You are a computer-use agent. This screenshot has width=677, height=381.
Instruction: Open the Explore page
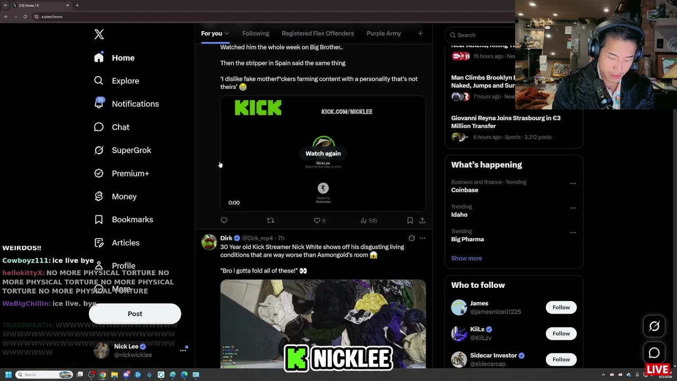pyautogui.click(x=117, y=81)
